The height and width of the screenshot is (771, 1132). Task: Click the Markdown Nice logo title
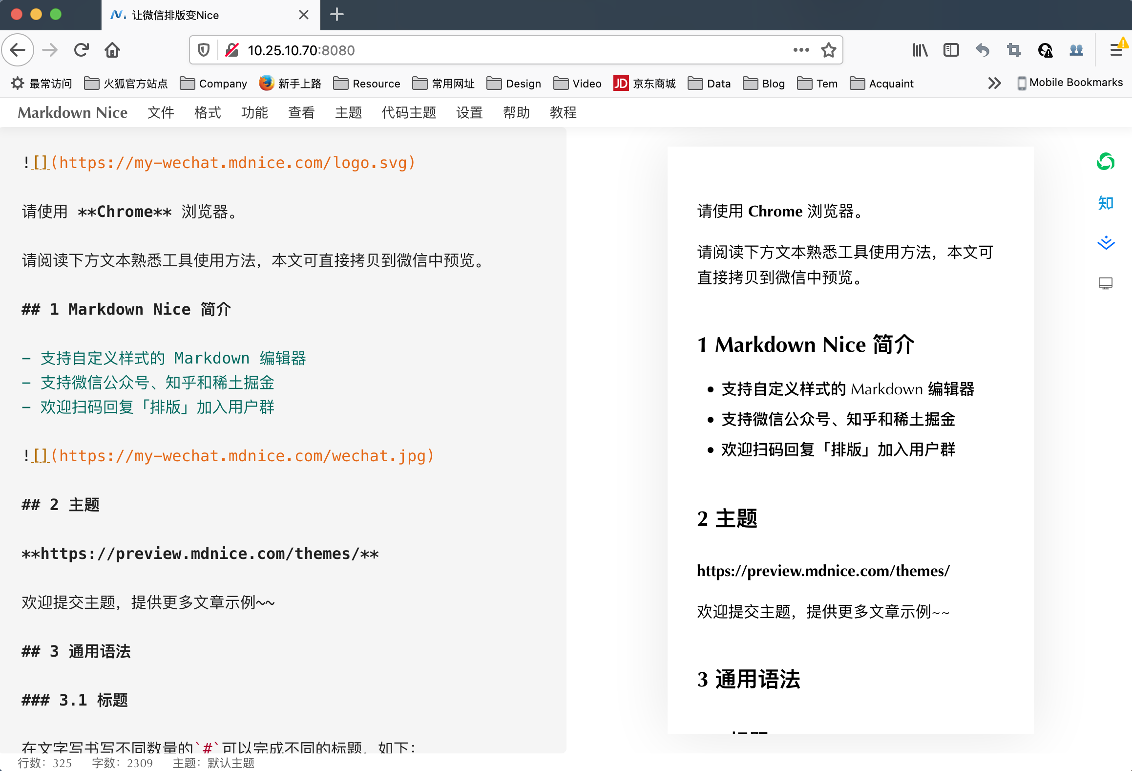click(72, 112)
